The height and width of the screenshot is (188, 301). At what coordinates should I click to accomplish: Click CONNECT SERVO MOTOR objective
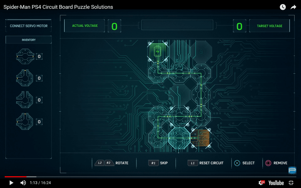click(29, 26)
